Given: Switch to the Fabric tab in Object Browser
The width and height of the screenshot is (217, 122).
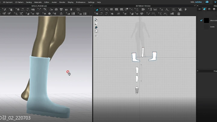Looking at the screenshot, I should 204,9.
